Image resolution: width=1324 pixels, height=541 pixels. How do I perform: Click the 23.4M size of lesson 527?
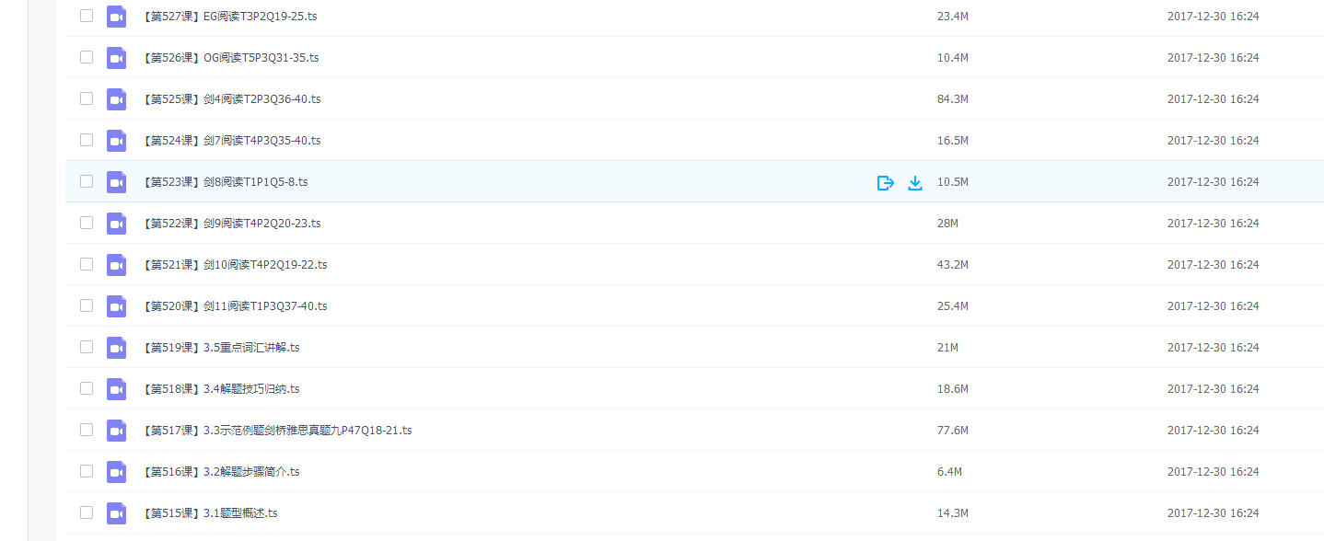953,17
